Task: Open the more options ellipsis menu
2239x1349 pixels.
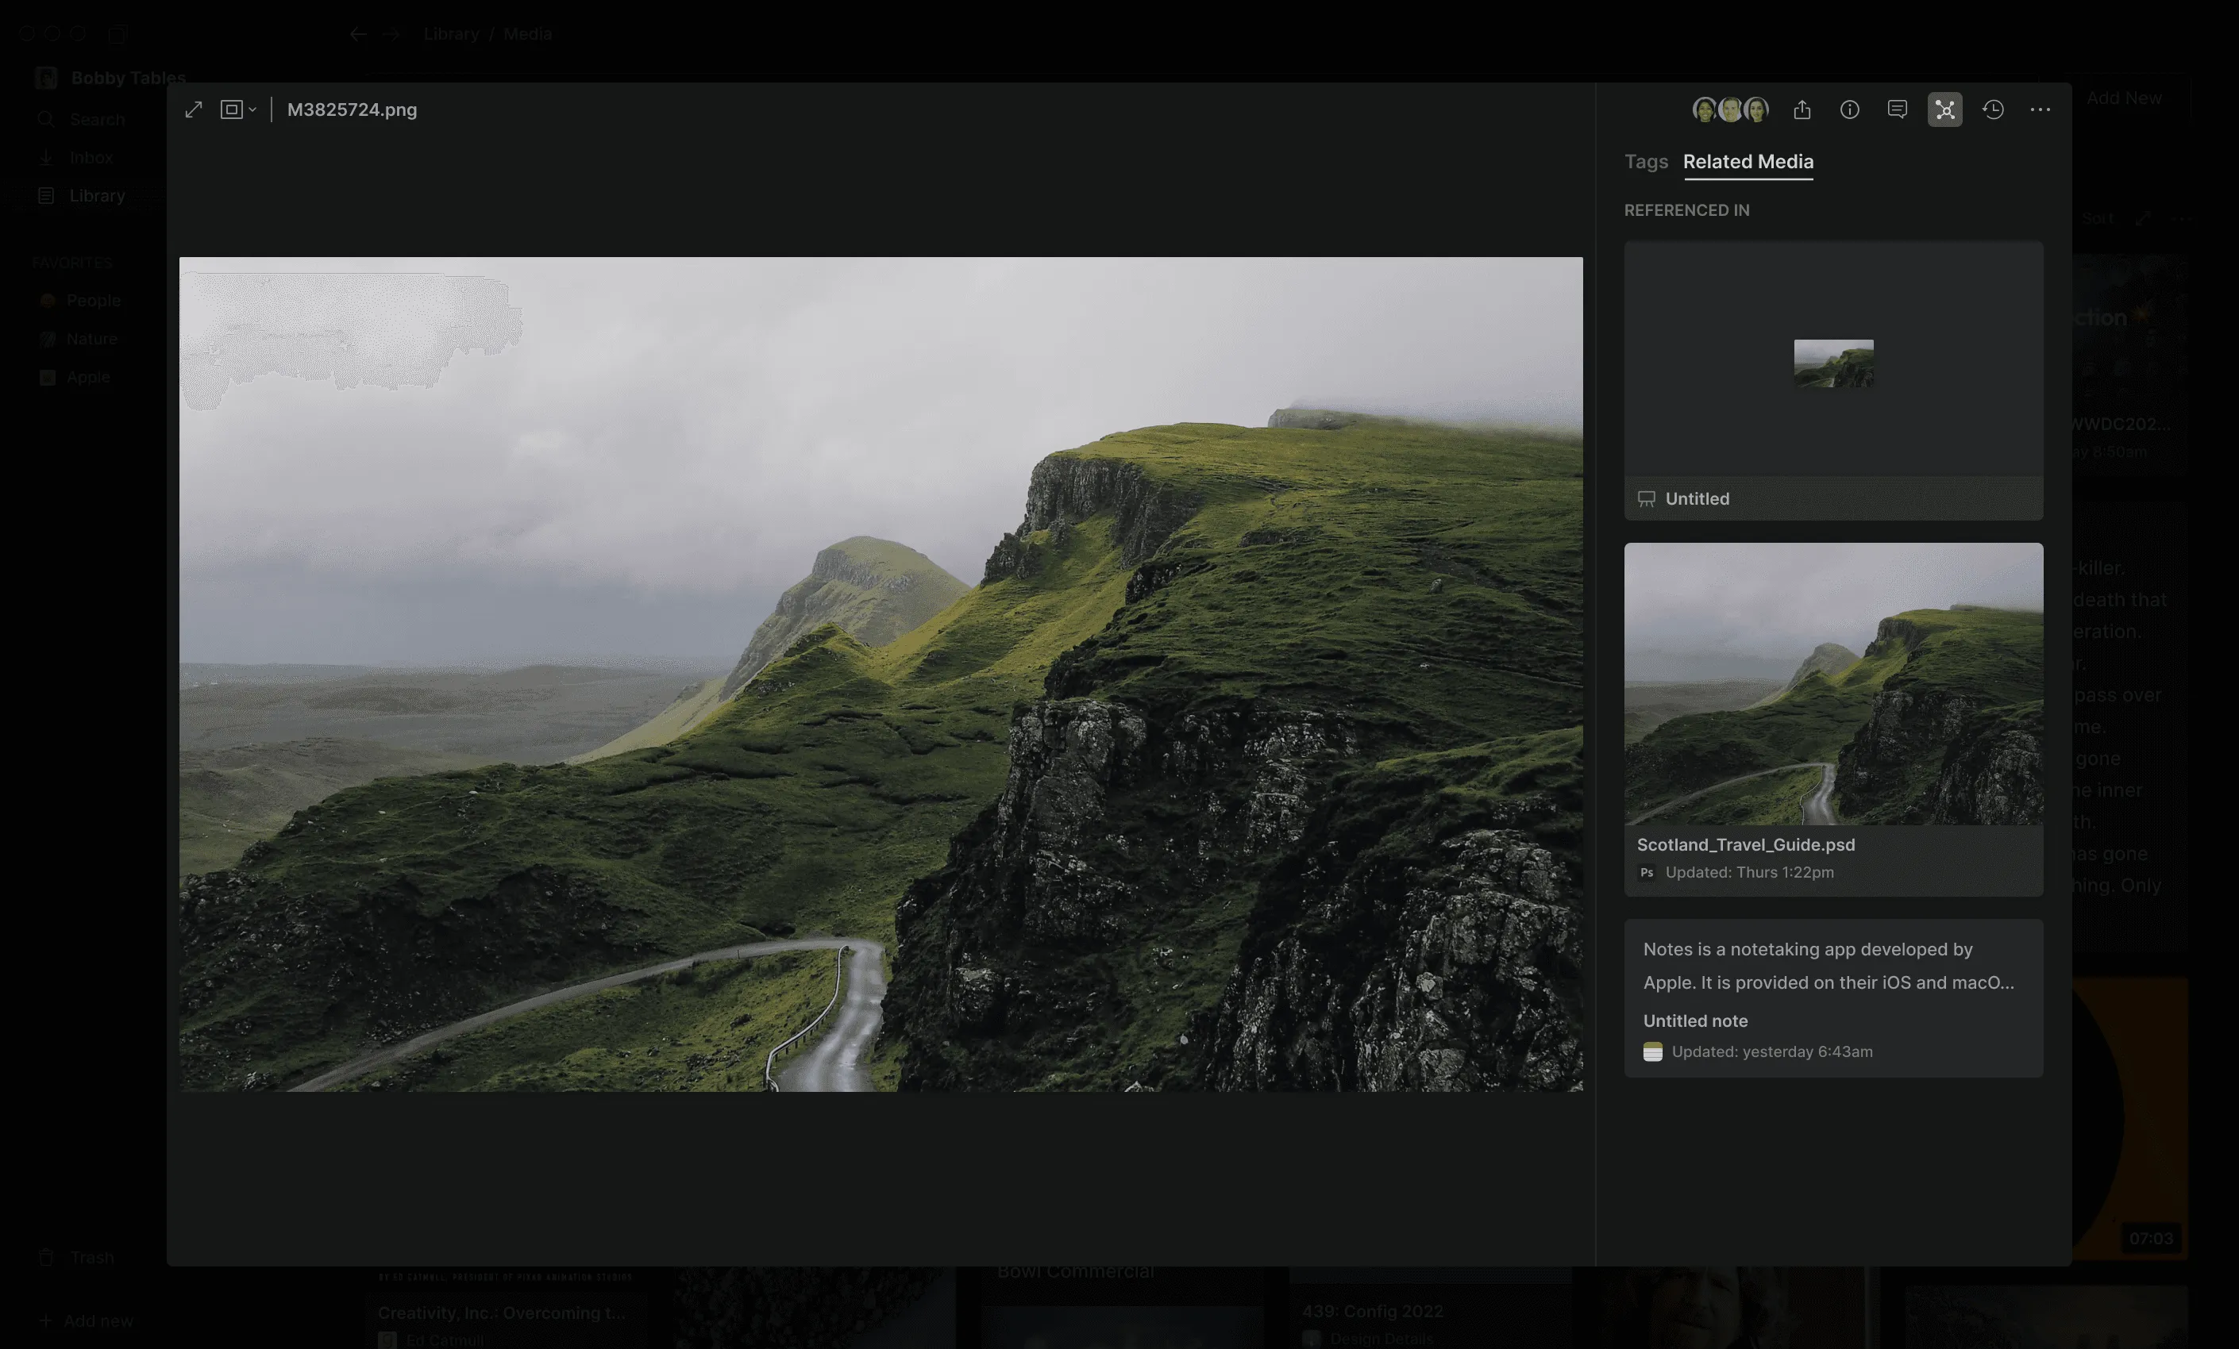Action: click(2040, 110)
